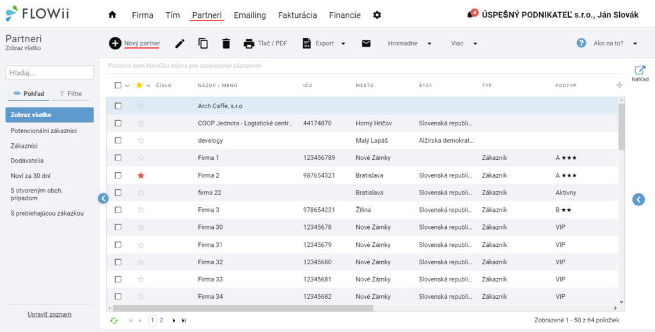
Task: Open the notifications bell
Action: 471,15
